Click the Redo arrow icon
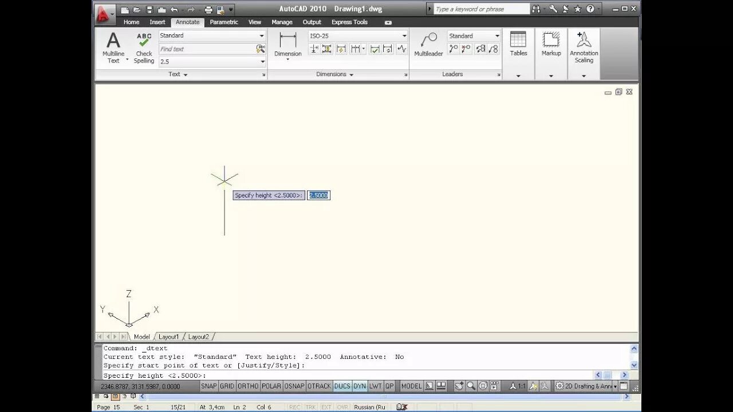733x412 pixels. [x=191, y=9]
